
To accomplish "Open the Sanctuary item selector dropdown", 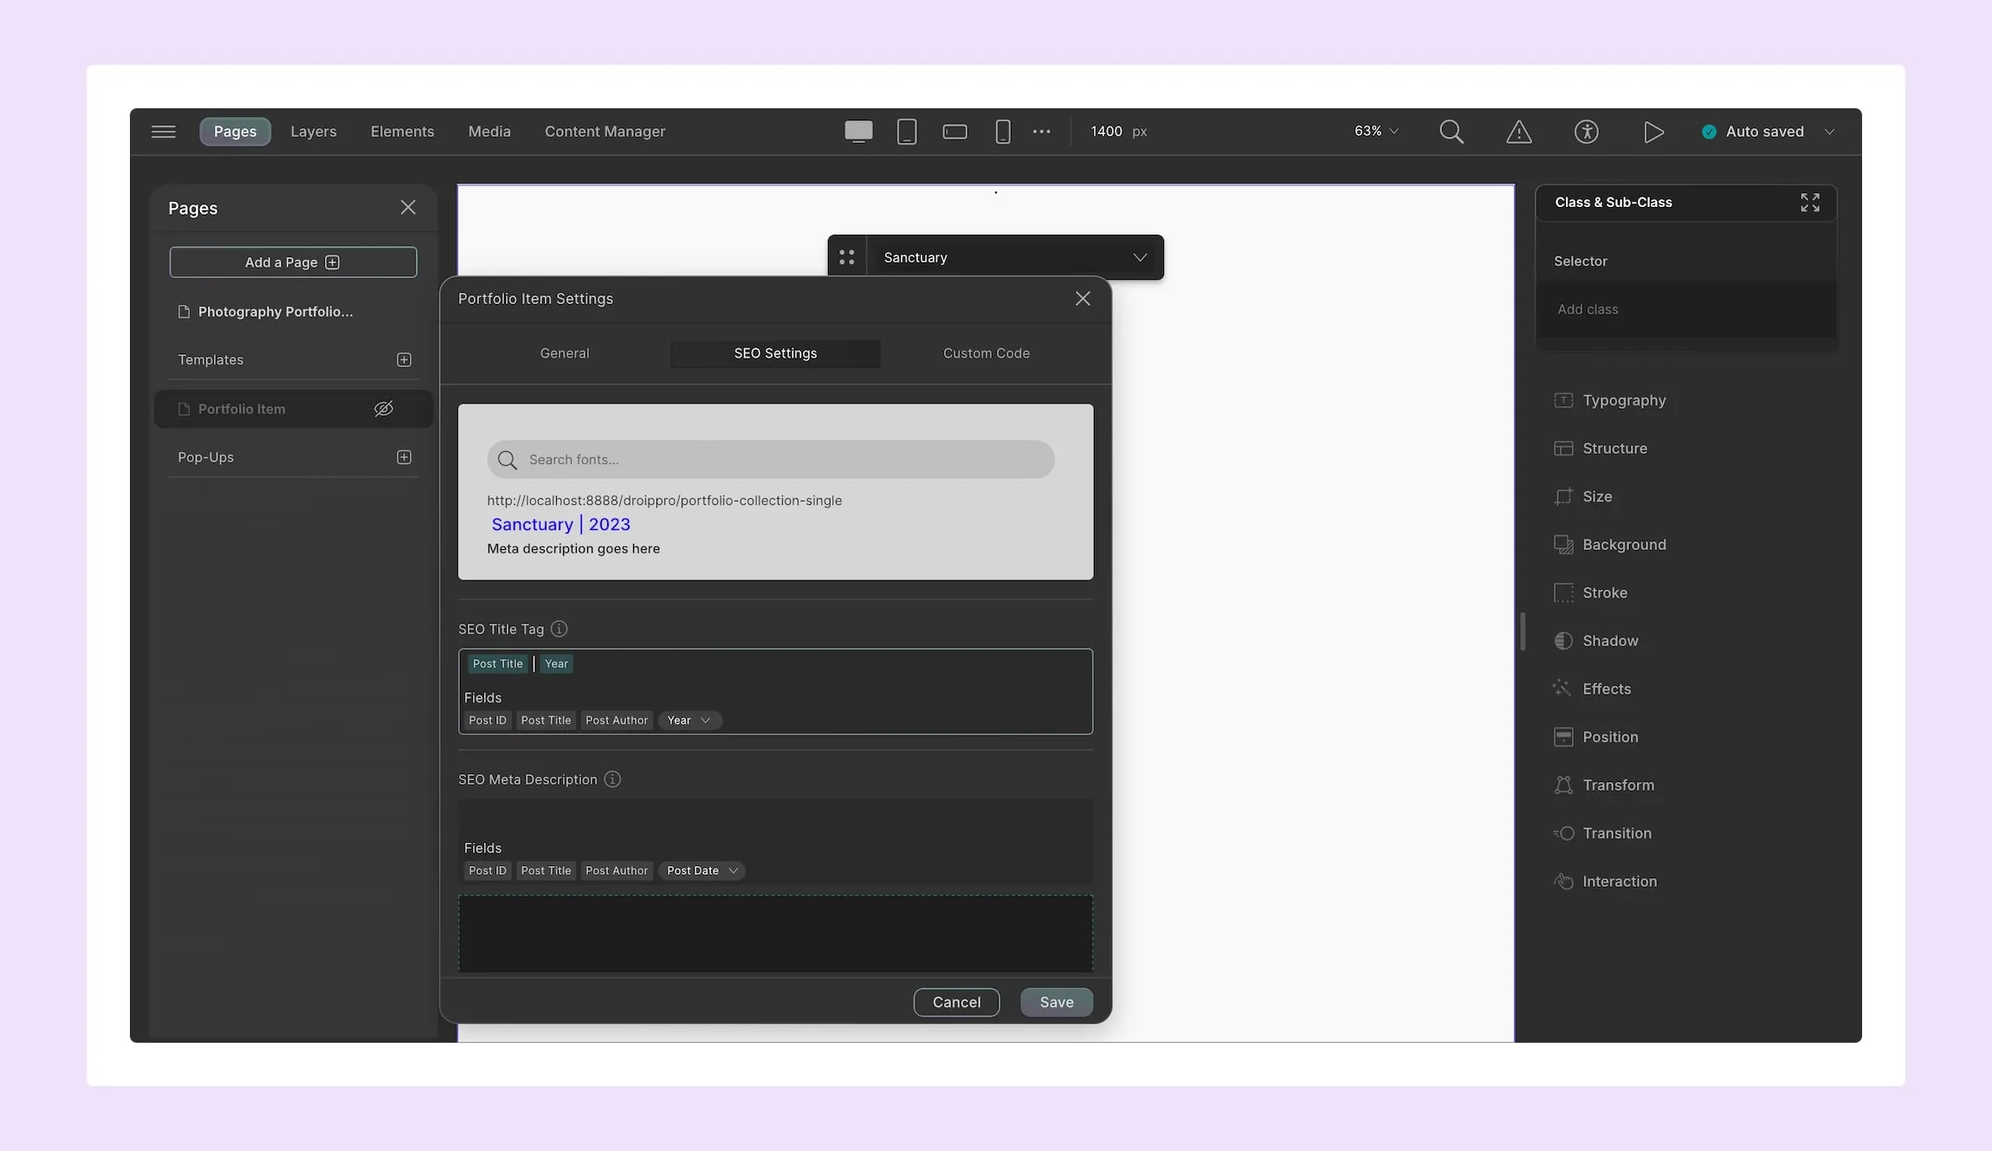I will 1014,257.
